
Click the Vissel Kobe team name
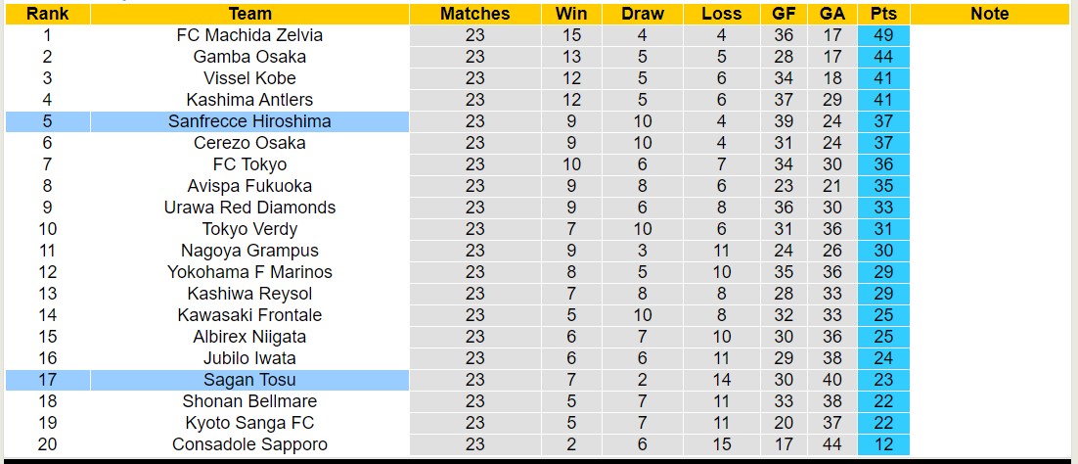(249, 78)
